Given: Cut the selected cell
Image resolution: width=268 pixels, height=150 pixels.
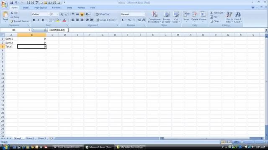Looking at the screenshot, I should point(14,13).
